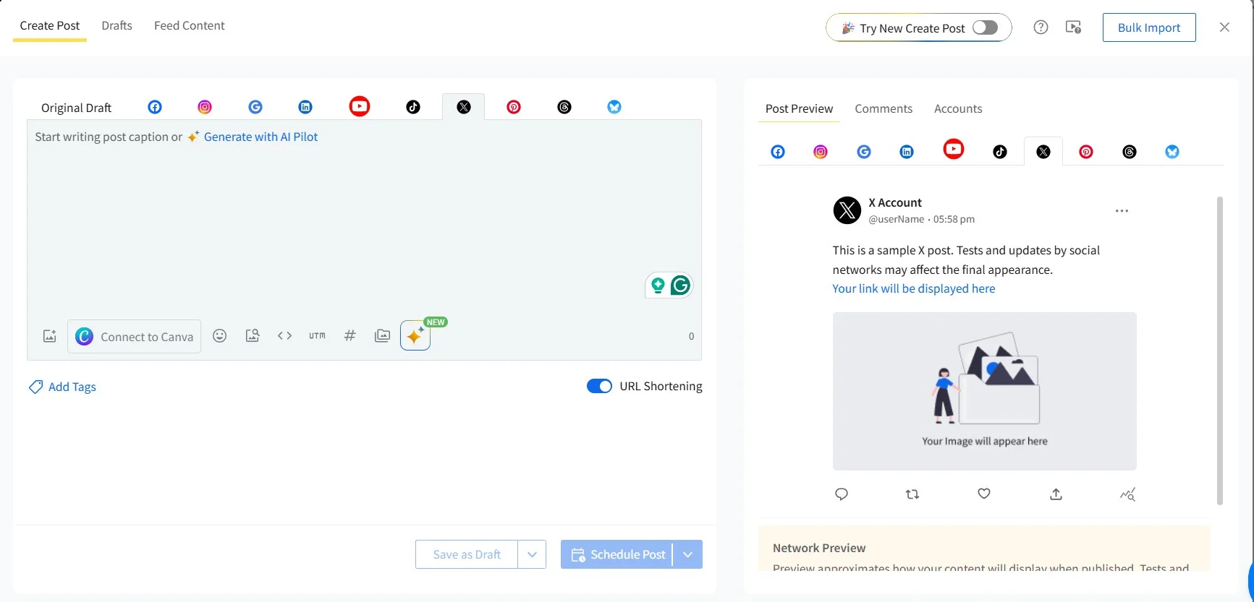Show Instagram preview in Post Preview panel
Screen dimensions: 1254x602
[x=821, y=152]
